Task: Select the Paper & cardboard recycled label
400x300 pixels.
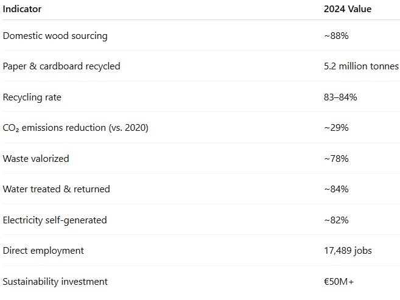Action: [61, 66]
